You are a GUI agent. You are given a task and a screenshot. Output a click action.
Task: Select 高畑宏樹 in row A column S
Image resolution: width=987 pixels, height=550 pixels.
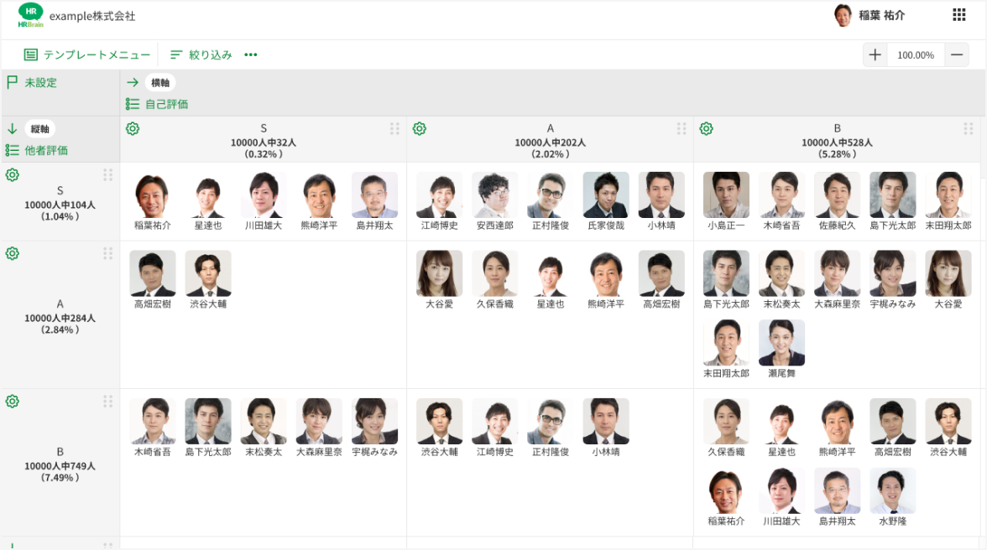pos(153,280)
